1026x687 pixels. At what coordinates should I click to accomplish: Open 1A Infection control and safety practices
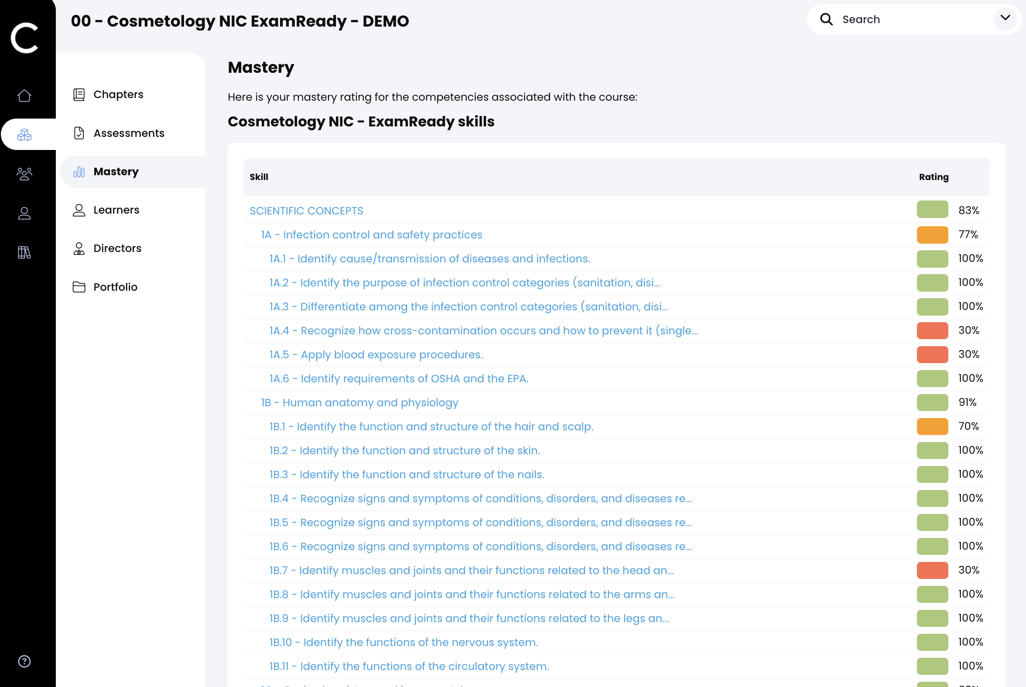[x=371, y=235]
